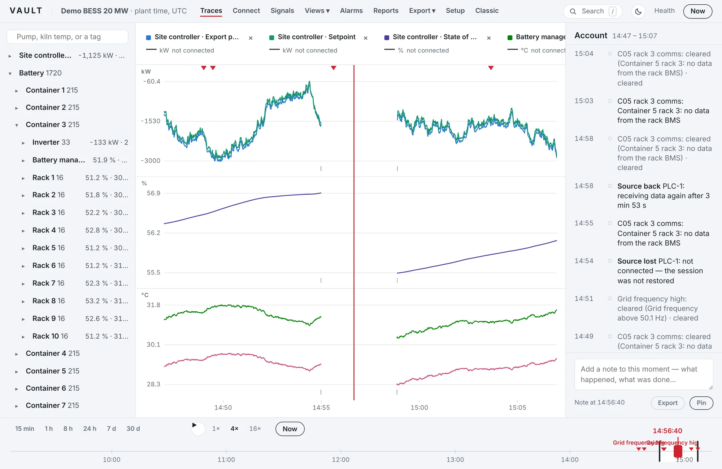Expand Container 5 in the tree

[17, 372]
